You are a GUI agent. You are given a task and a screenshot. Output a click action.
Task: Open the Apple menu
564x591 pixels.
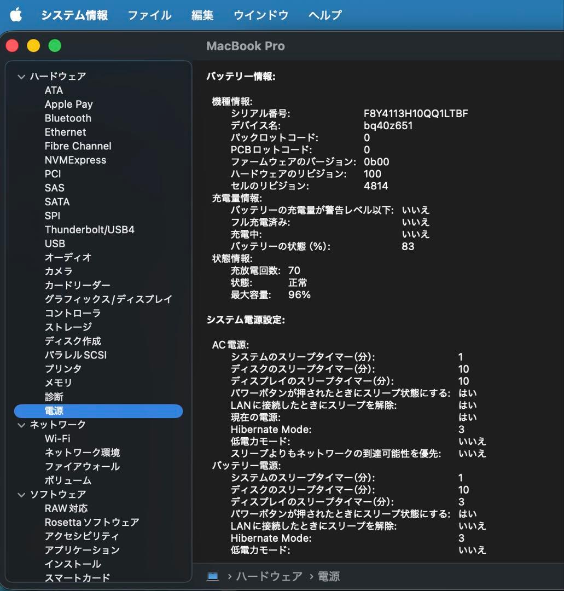click(16, 15)
